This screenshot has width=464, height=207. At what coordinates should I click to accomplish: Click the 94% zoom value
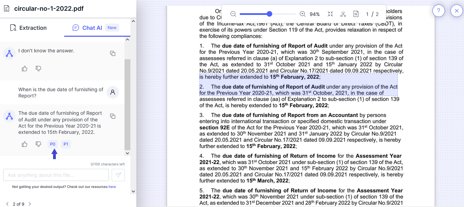[x=315, y=14]
